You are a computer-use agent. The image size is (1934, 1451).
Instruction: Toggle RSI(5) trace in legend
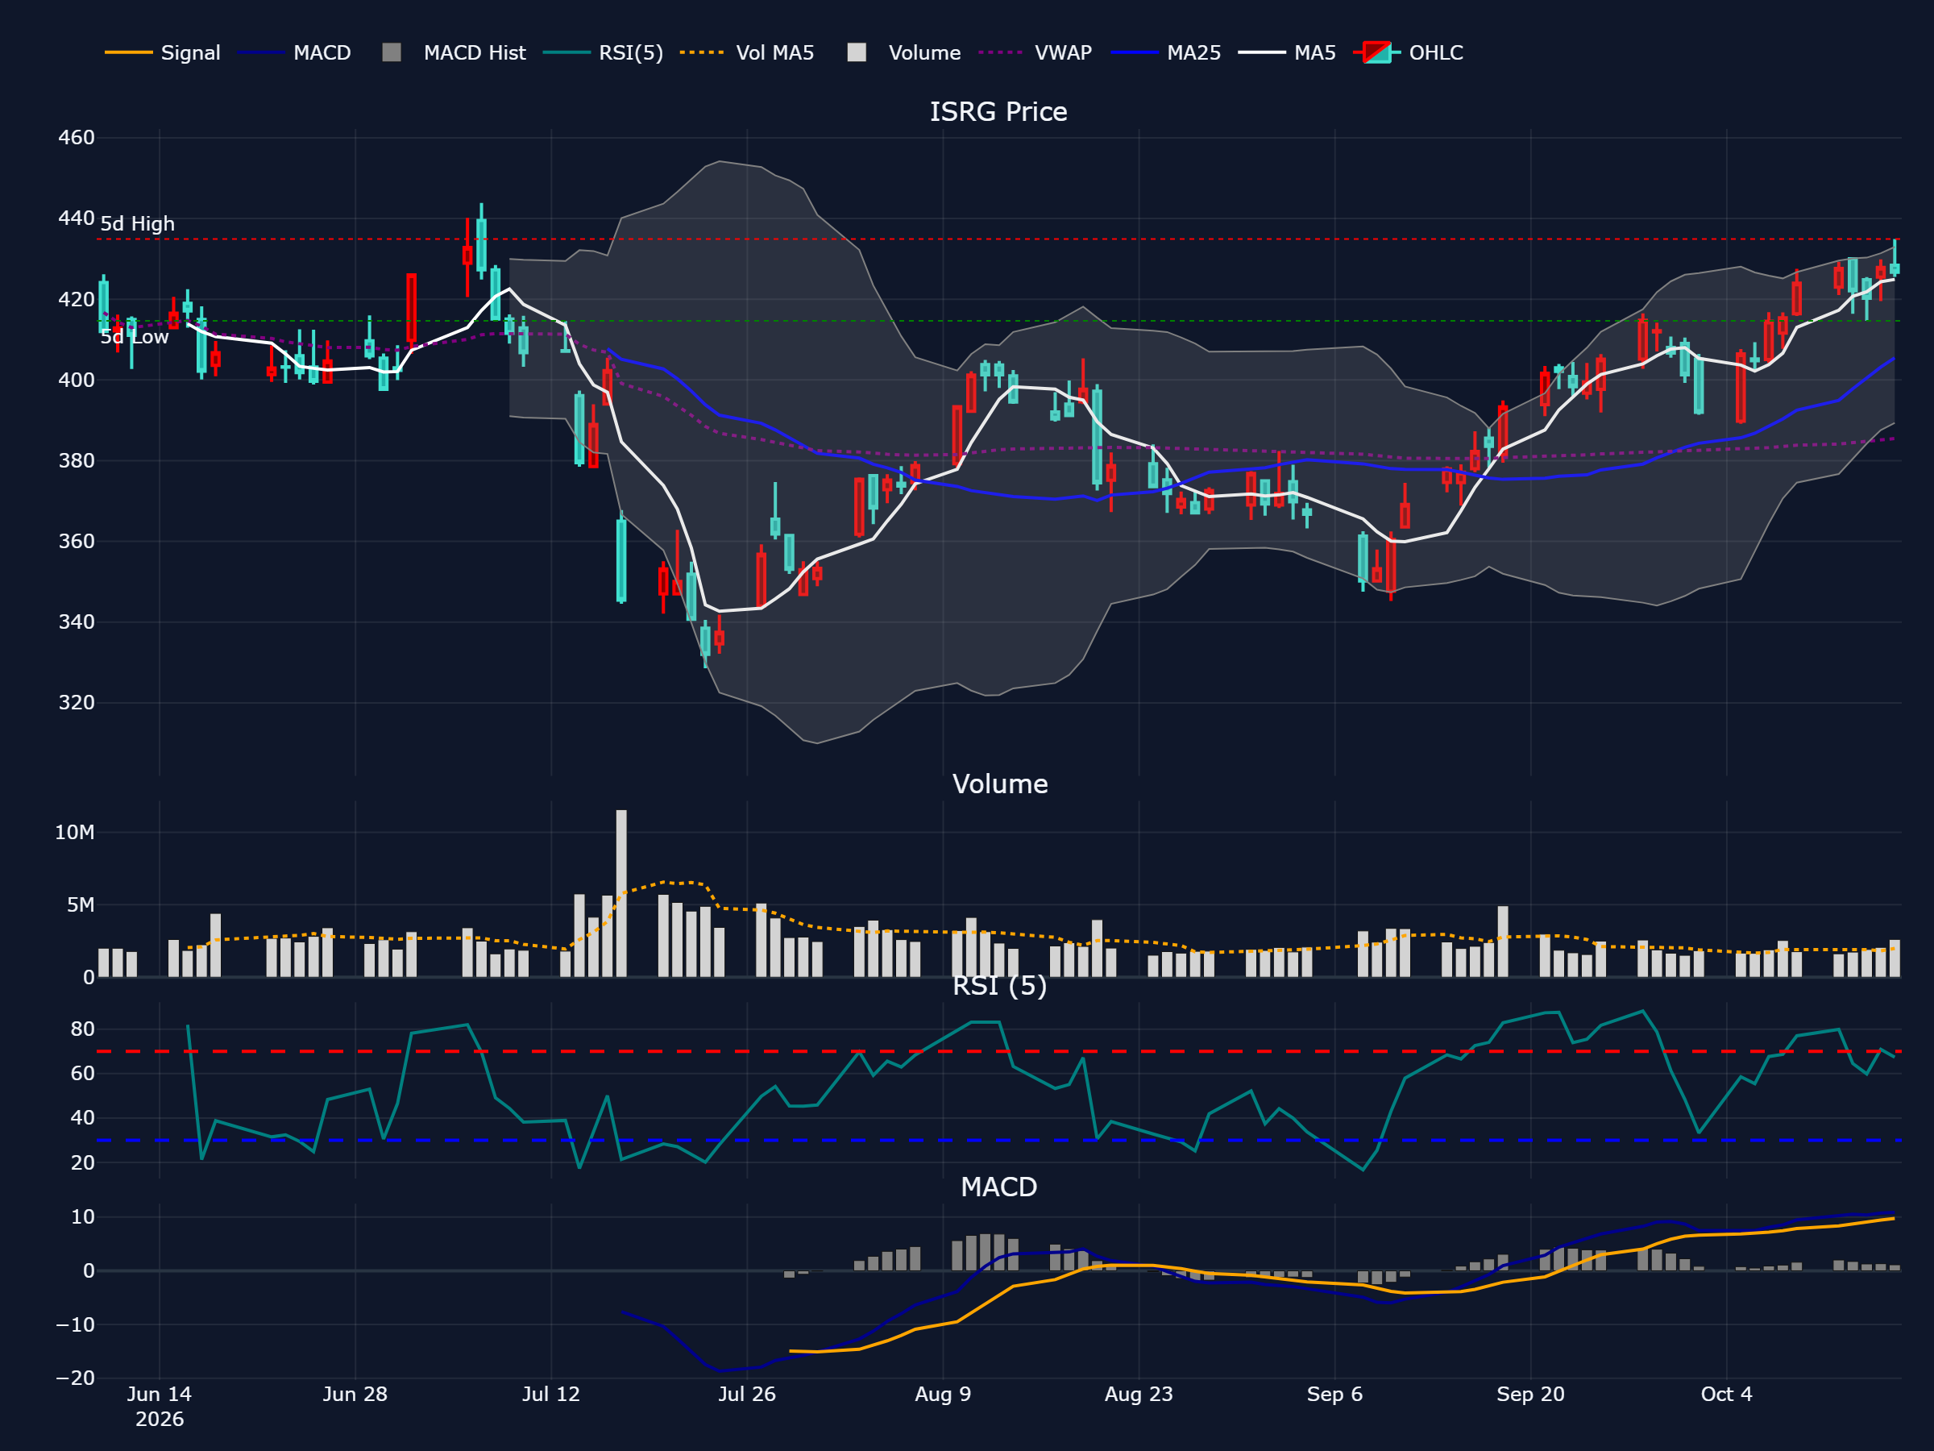[604, 52]
